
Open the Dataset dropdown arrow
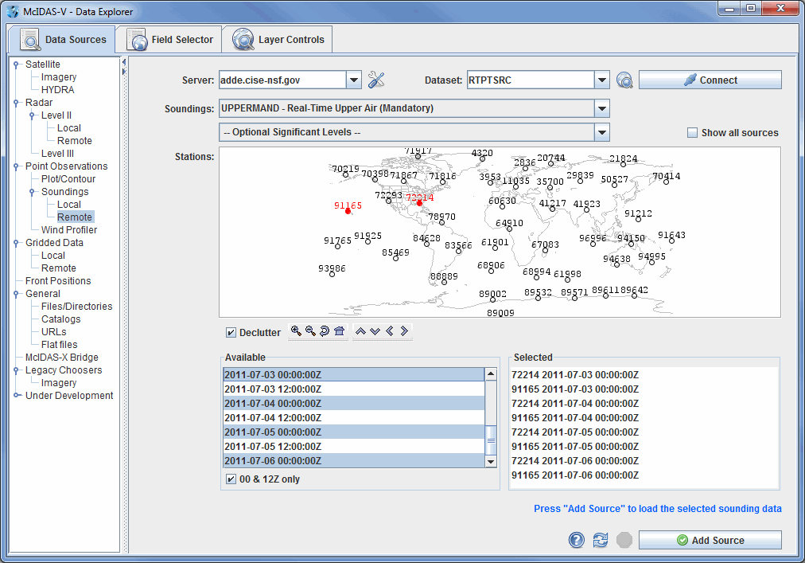coord(602,80)
